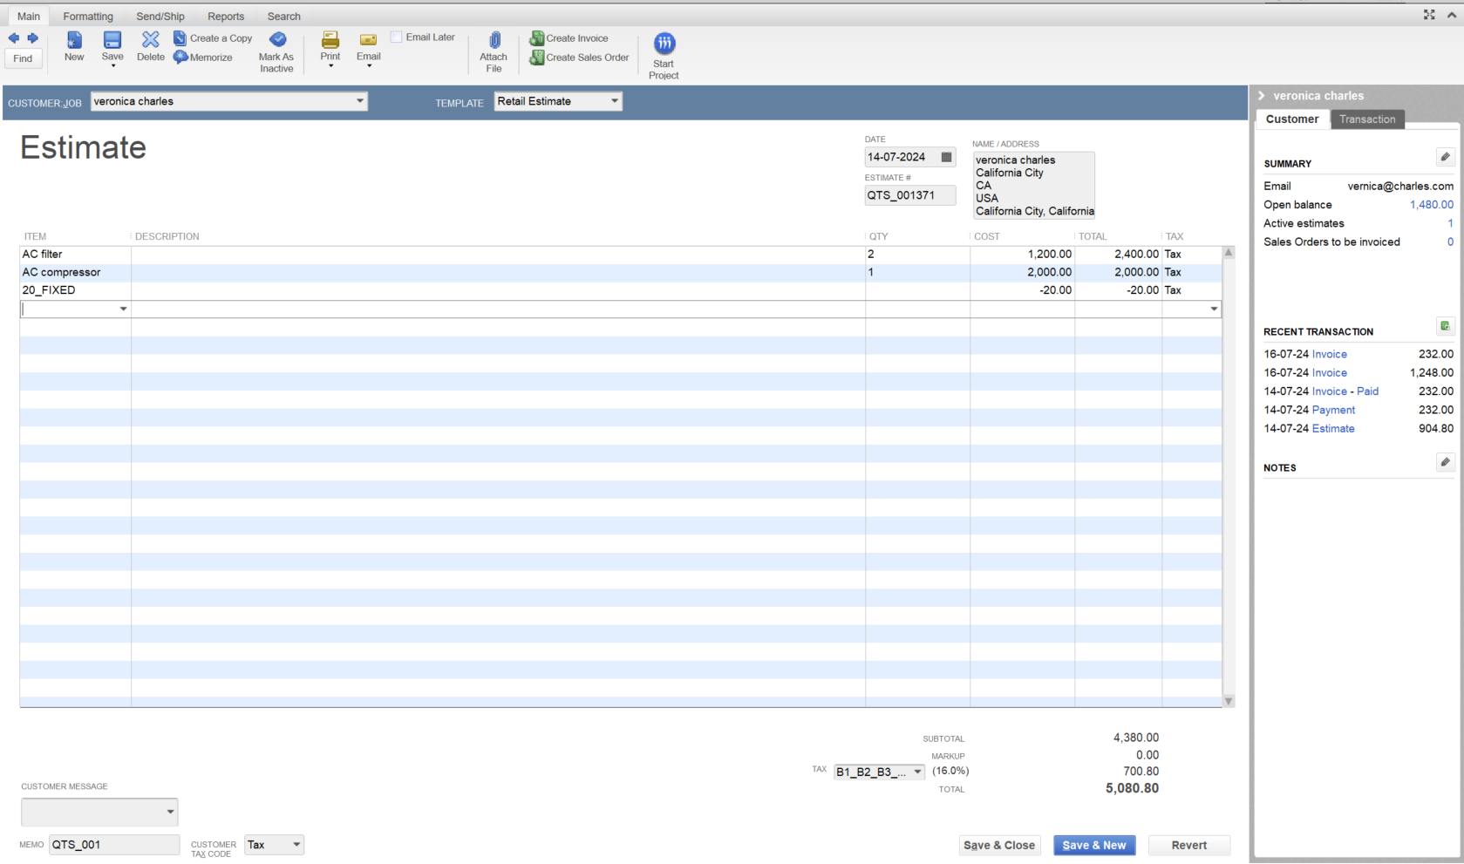The image size is (1464, 864).
Task: Click the Mark As Inactive icon
Action: [277, 40]
